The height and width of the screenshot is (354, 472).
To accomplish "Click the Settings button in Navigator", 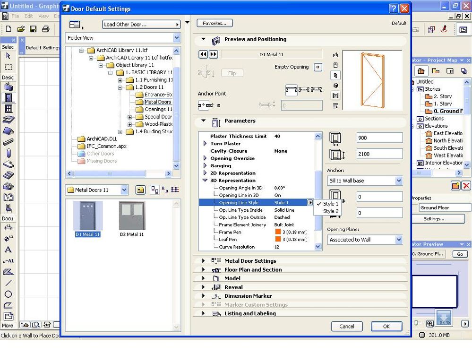I will [x=438, y=219].
